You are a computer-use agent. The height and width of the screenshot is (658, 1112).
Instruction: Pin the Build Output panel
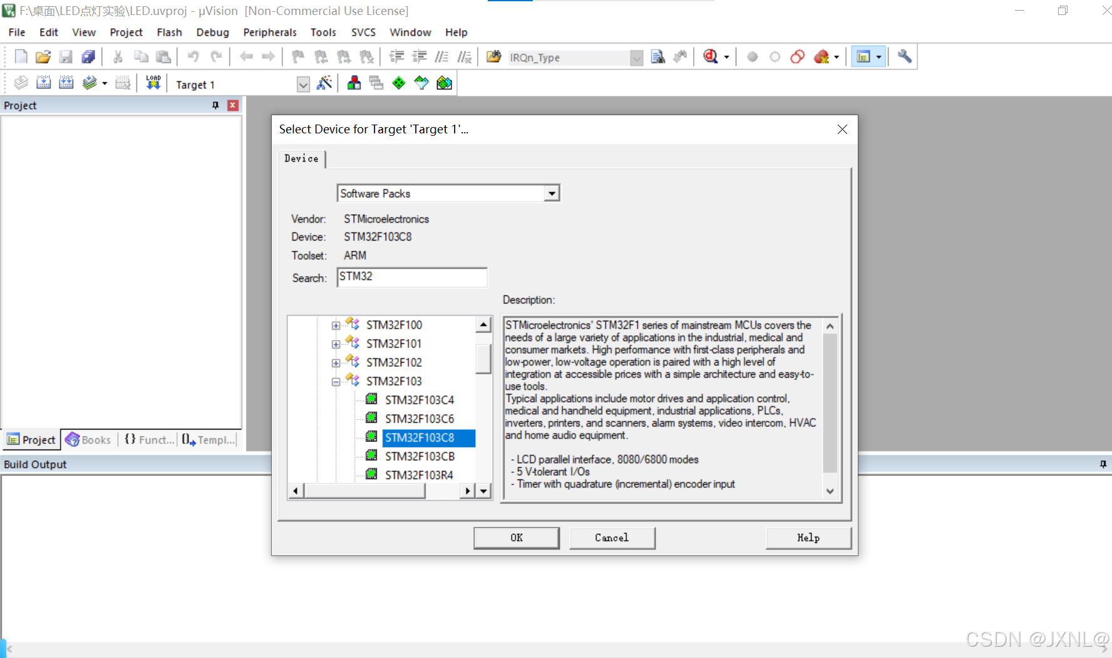(x=1103, y=464)
